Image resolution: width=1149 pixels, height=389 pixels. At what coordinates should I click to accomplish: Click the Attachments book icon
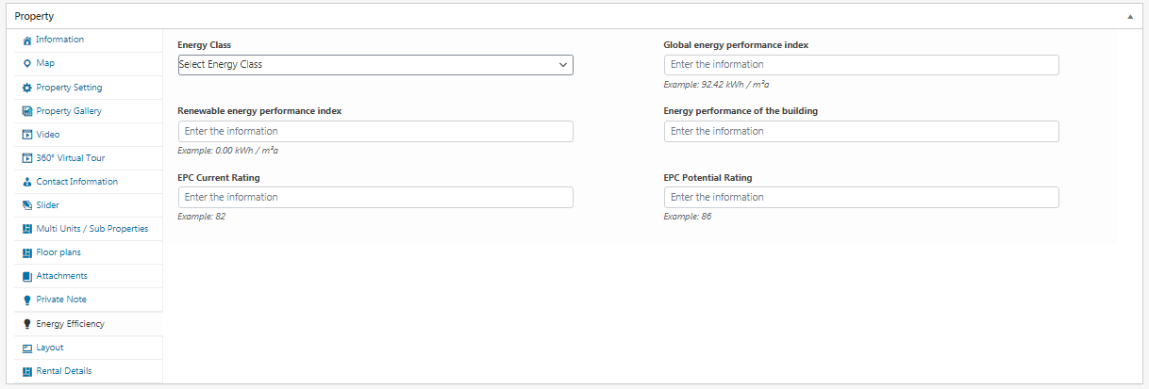click(x=27, y=276)
